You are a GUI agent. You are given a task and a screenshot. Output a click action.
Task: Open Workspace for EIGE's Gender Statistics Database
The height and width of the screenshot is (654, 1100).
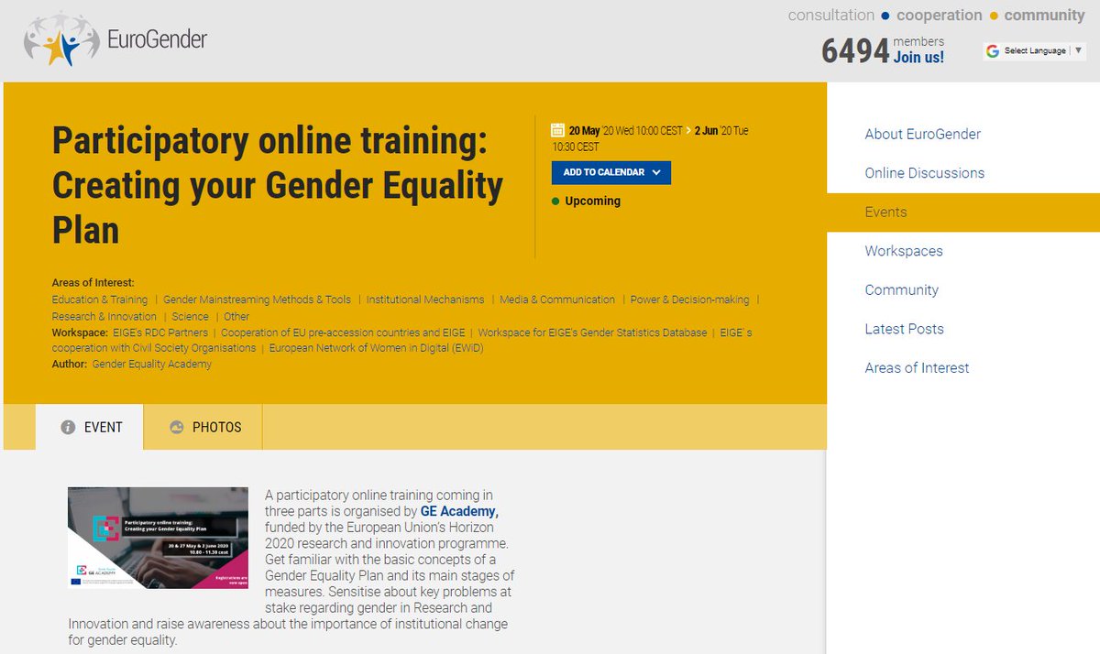coord(592,332)
